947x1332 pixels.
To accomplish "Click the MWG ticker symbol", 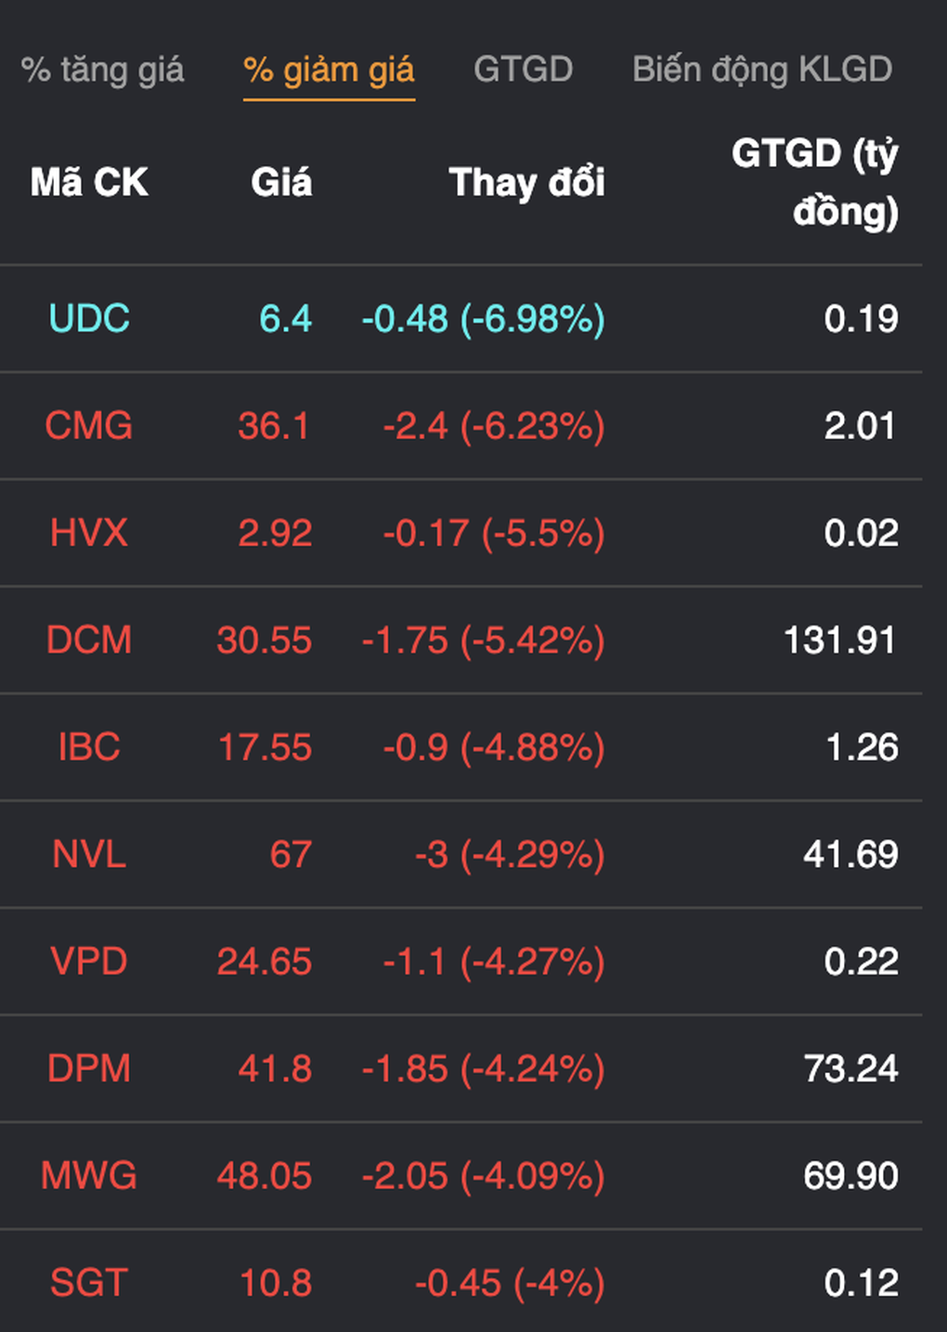I will pyautogui.click(x=89, y=1176).
